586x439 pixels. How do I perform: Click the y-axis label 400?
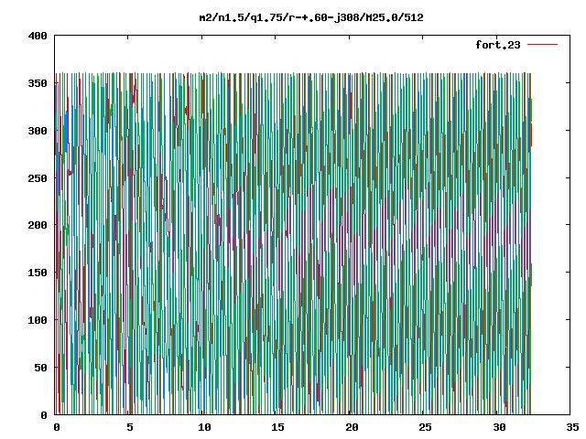pyautogui.click(x=38, y=36)
